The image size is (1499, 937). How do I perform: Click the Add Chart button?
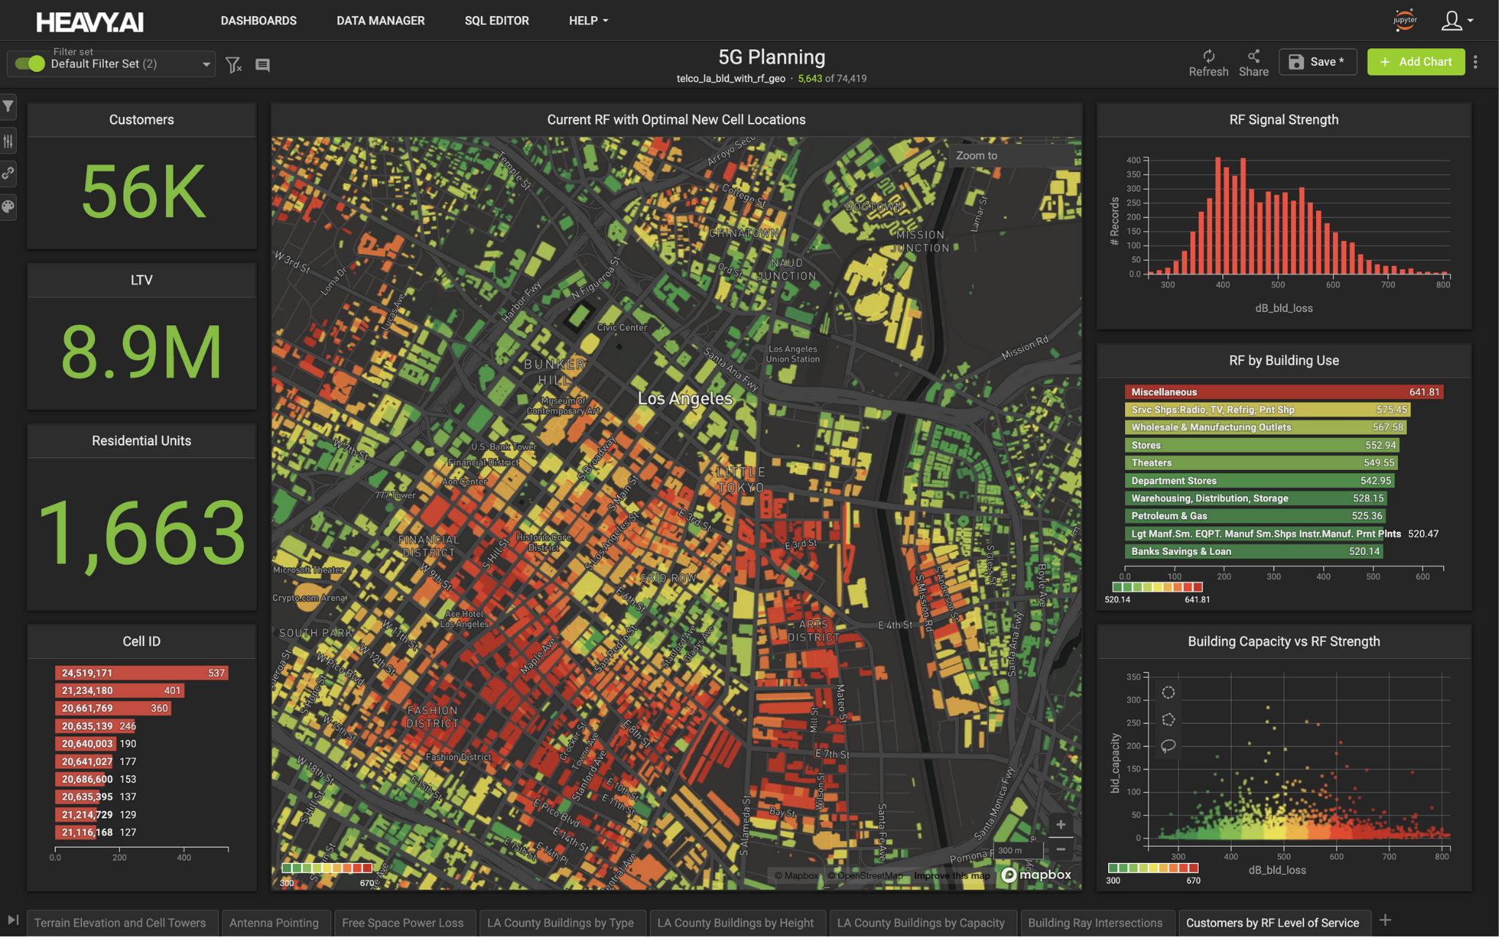[x=1416, y=62]
